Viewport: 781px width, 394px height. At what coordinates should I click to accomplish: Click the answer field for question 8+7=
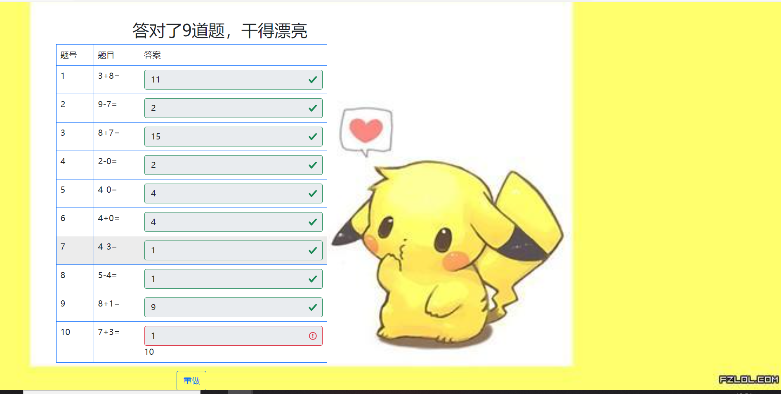click(234, 137)
